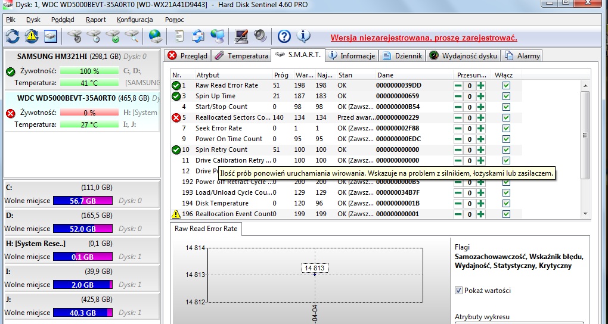Click the globe over disk toolbar icon
608x324 pixels.
pos(156,36)
